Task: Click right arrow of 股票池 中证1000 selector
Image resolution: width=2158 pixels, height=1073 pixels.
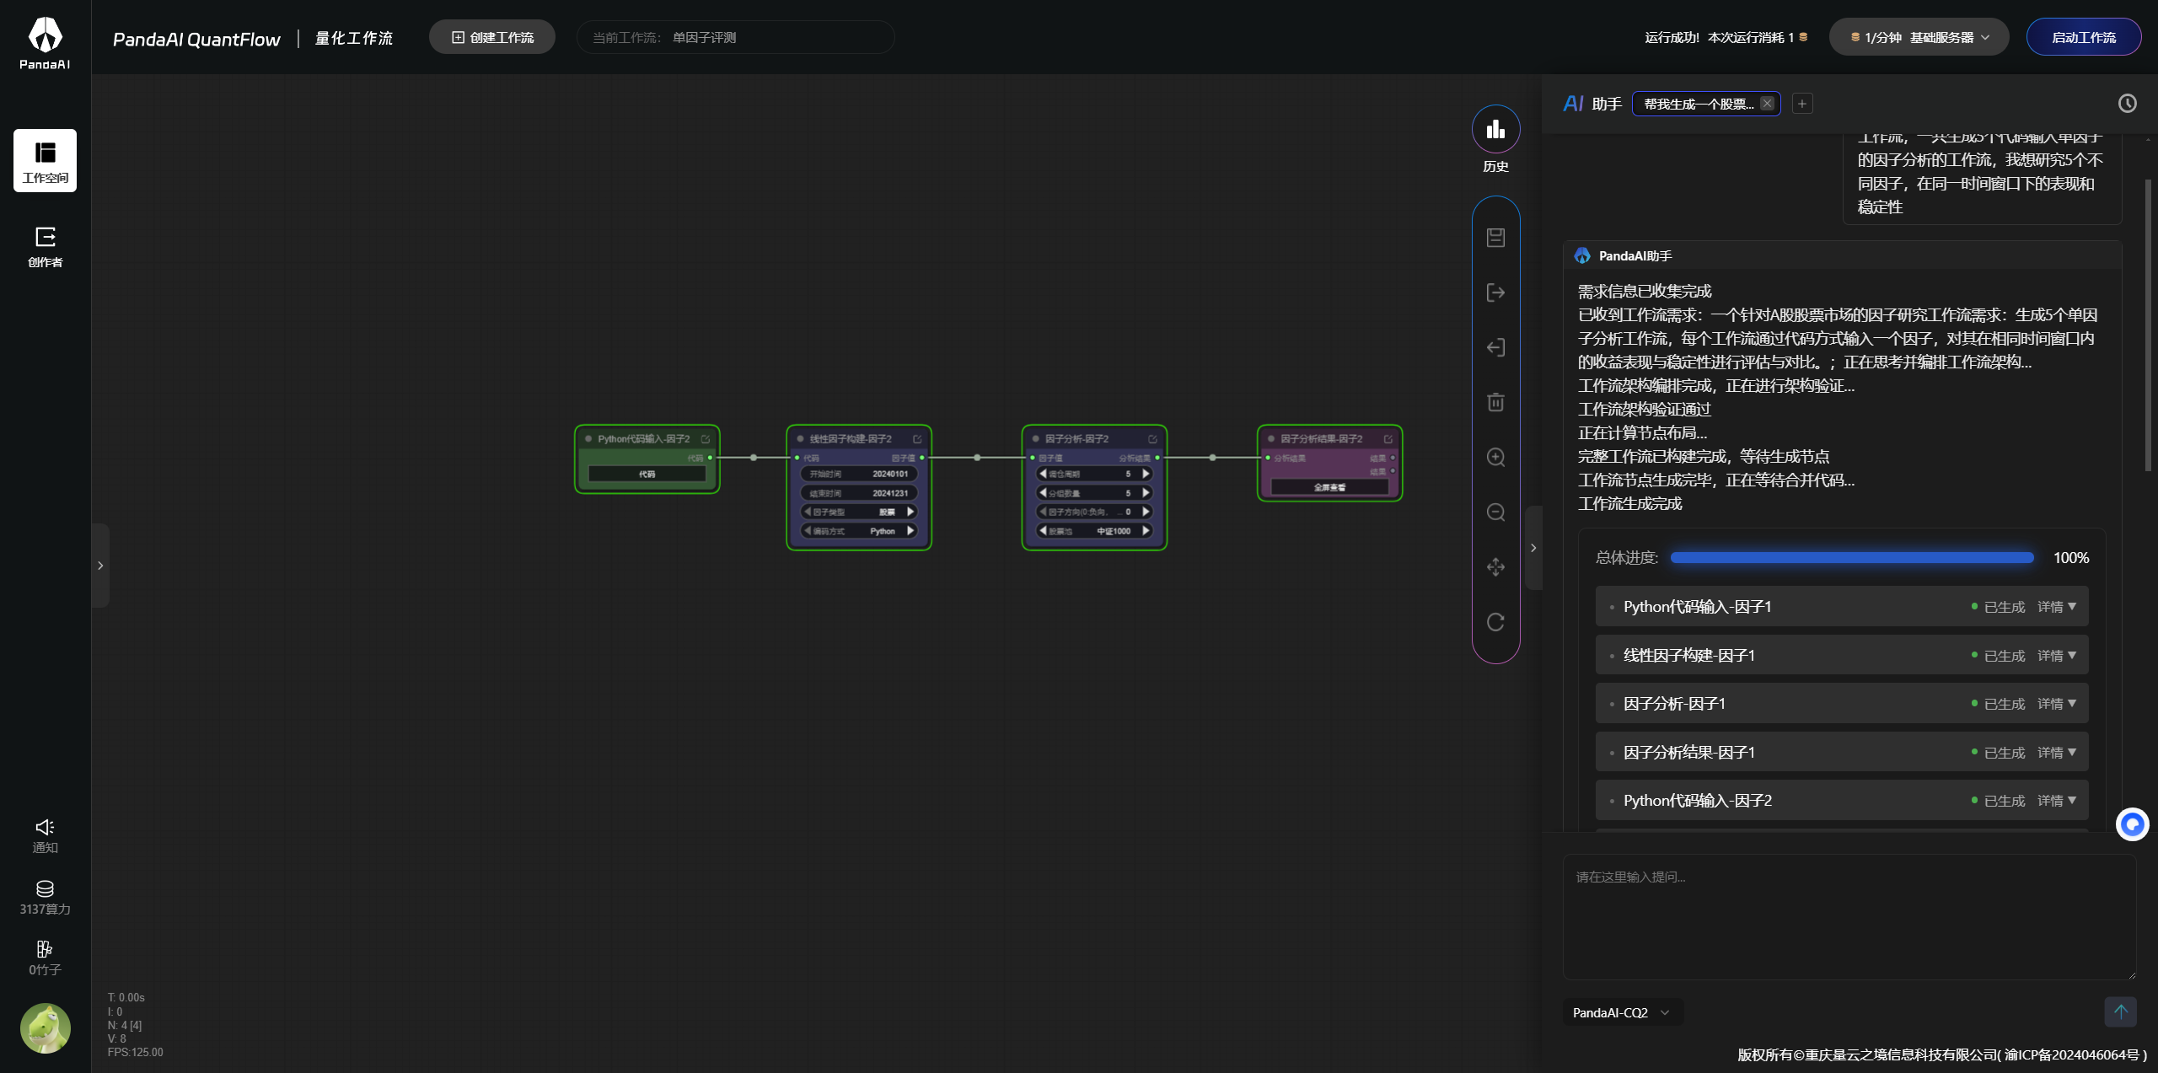Action: coord(1146,531)
